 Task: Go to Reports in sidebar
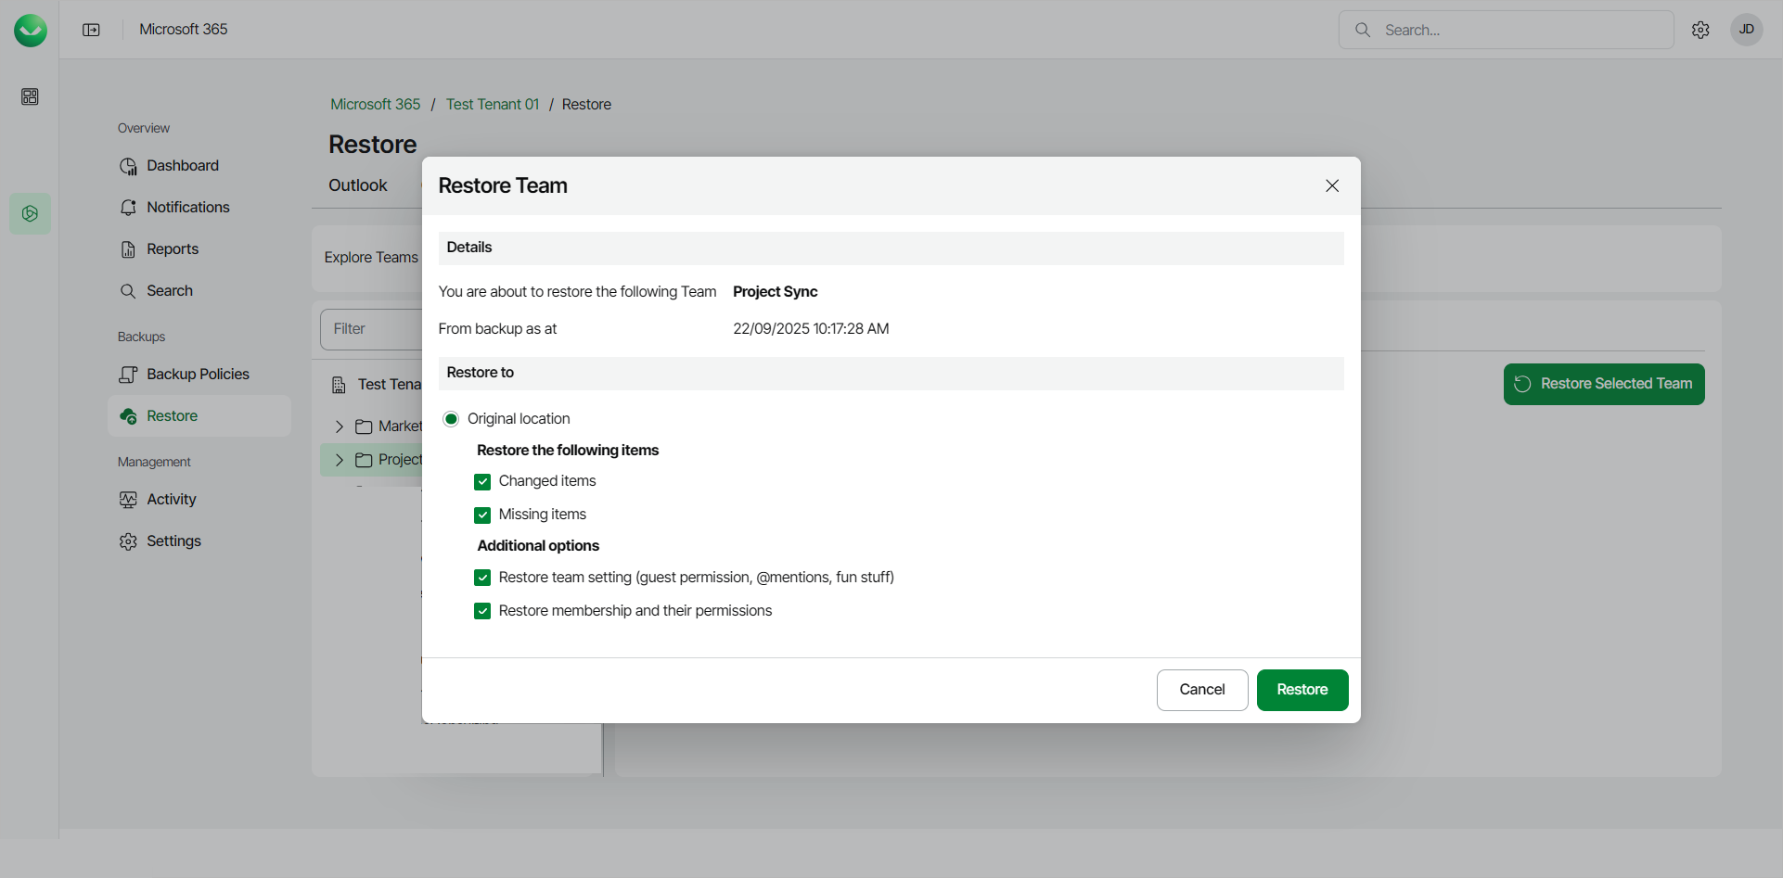[x=172, y=249]
